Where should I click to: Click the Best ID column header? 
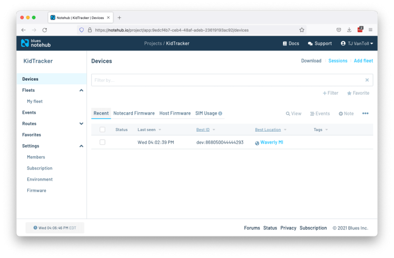tap(203, 130)
